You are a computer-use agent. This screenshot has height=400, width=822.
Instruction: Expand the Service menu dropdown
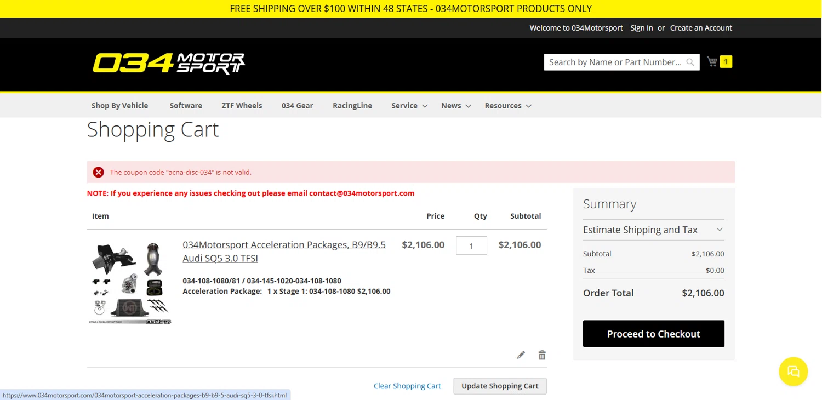coord(409,106)
